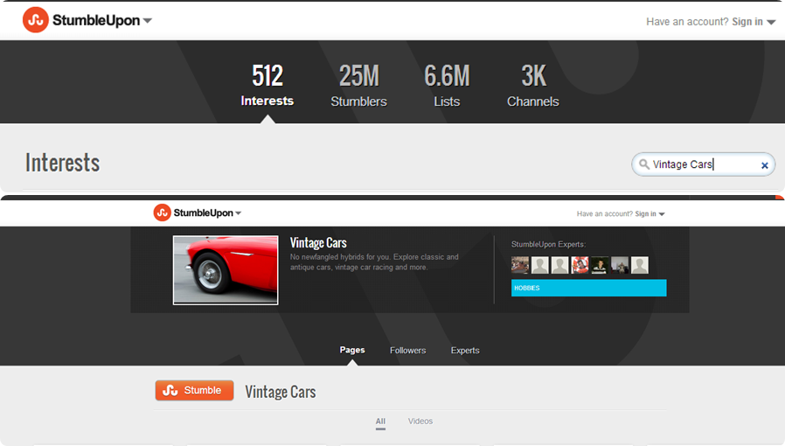The image size is (785, 446).
Task: Clear the search with the X icon
Action: click(x=765, y=165)
